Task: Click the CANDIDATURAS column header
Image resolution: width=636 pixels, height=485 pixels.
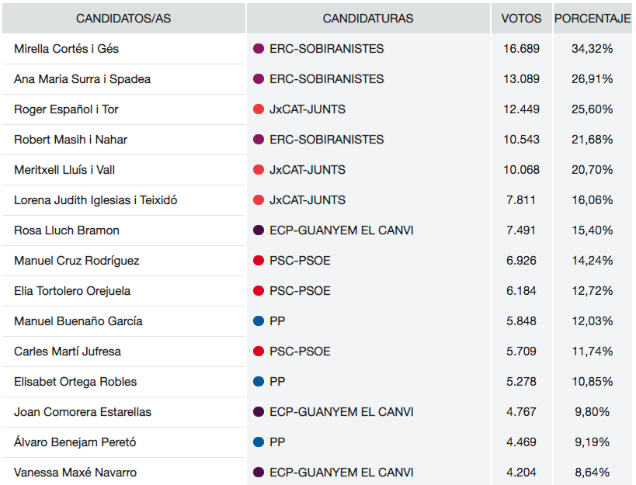Action: point(368,18)
